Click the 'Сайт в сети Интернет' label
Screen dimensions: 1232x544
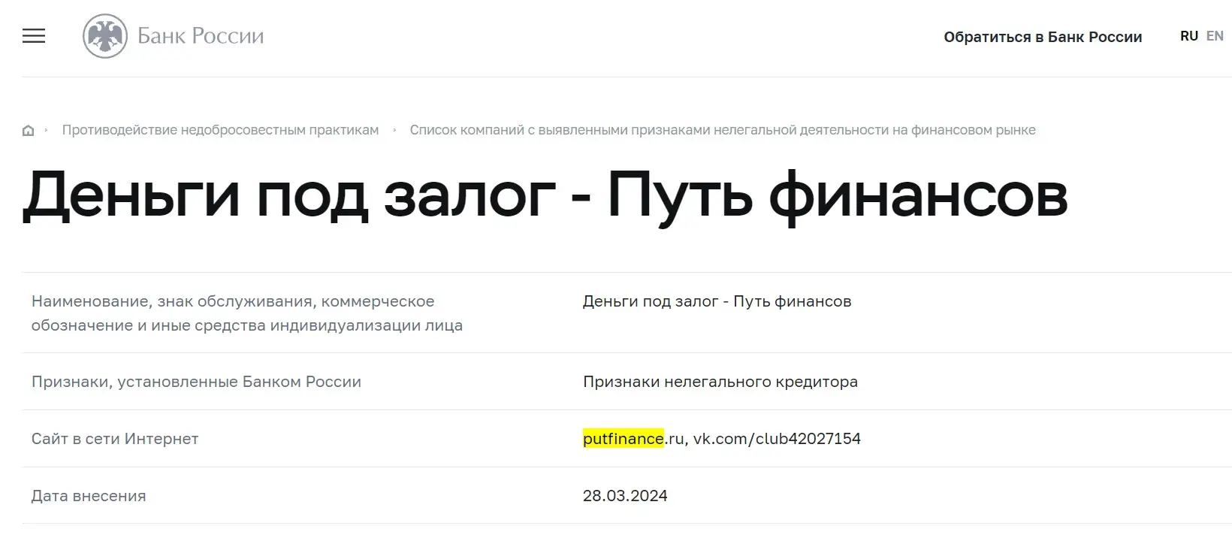(x=115, y=439)
